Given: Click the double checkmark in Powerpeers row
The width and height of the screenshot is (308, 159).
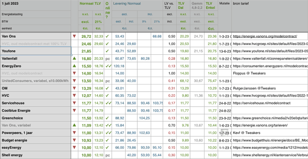Looking at the screenshot, I should [x=109, y=133].
